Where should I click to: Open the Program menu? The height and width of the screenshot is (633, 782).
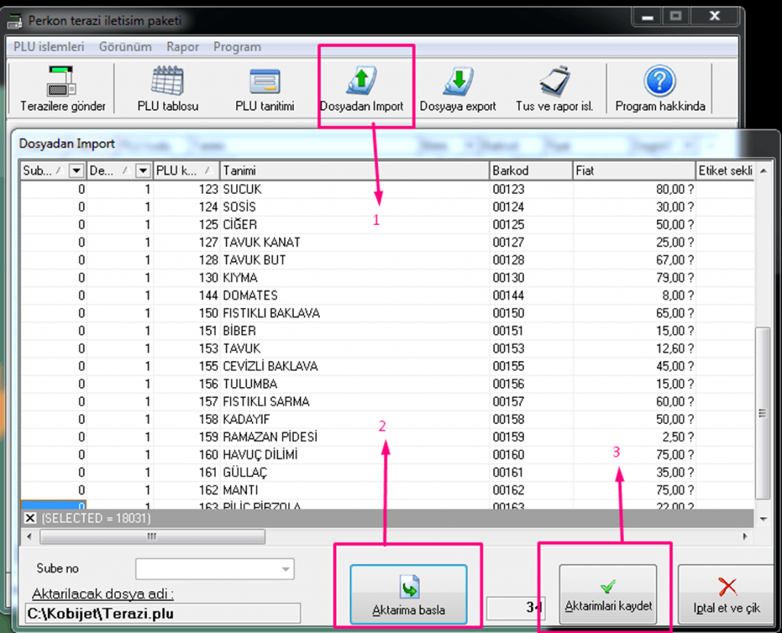tap(237, 47)
